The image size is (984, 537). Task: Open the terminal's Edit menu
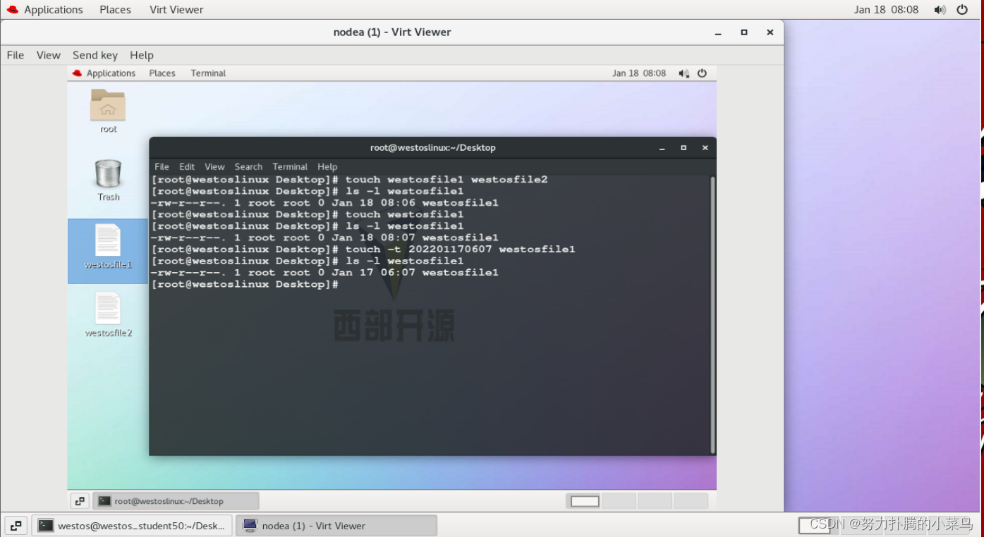coord(187,167)
